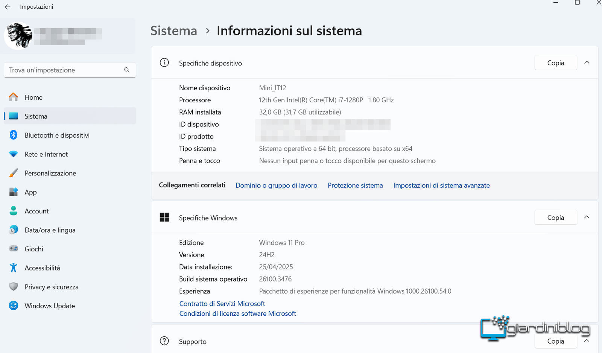The image size is (602, 353).
Task: Click the App icon in sidebar
Action: click(14, 192)
